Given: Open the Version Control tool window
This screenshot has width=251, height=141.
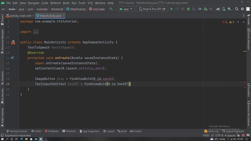Looking at the screenshot, I should (x=17, y=131).
